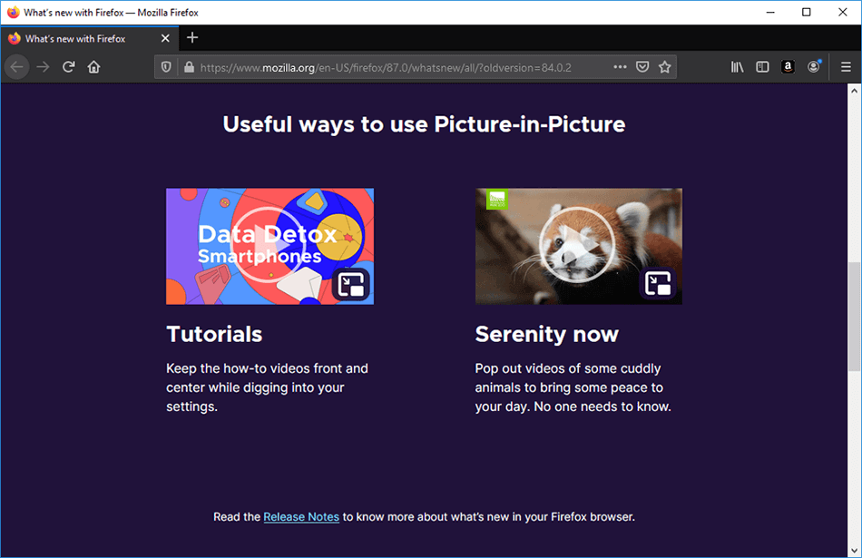Play the red panda video
Image resolution: width=862 pixels, height=558 pixels.
pyautogui.click(x=577, y=246)
